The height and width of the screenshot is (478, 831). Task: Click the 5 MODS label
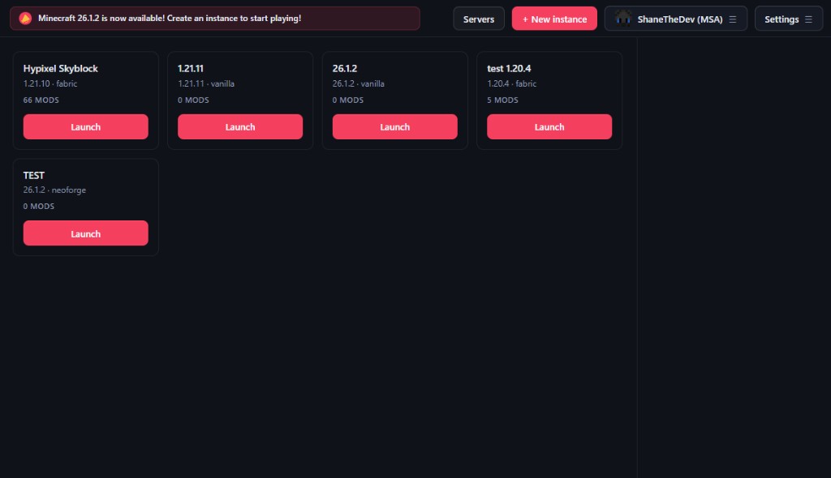[502, 100]
